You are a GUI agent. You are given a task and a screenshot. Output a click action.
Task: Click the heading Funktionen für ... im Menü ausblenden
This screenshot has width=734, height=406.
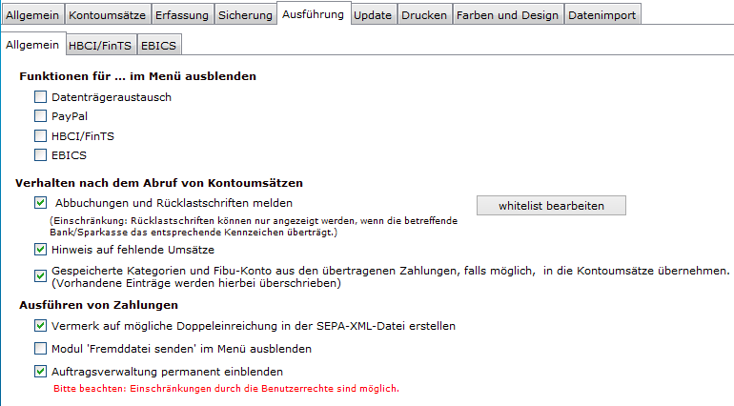coord(137,76)
